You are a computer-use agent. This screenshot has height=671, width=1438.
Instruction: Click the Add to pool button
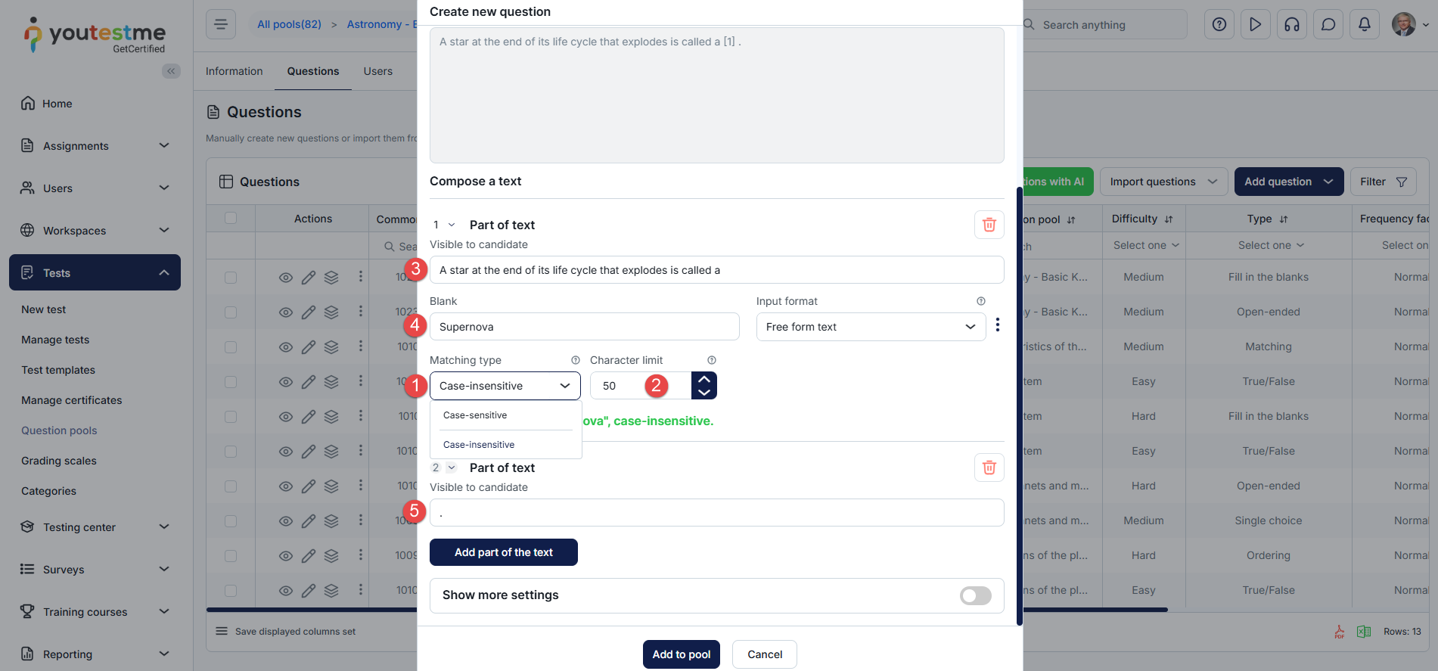[x=681, y=654]
